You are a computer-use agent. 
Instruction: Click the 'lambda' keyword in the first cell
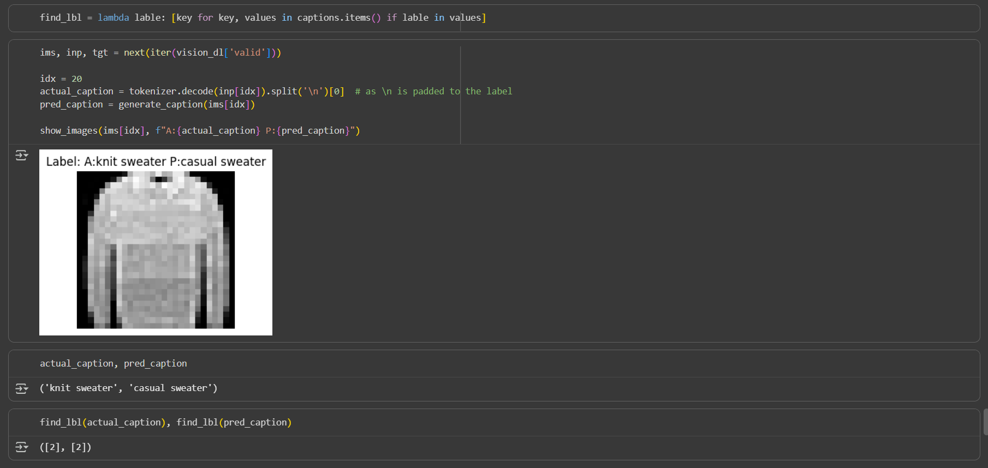114,18
